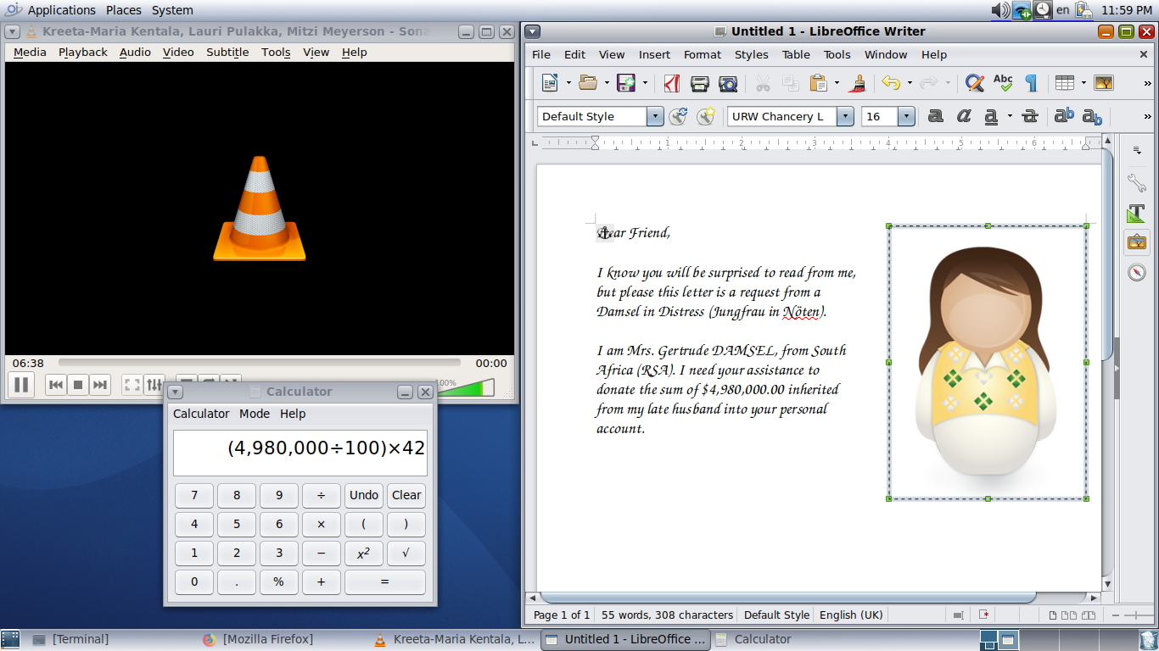Viewport: 1159px width, 651px height.
Task: Expand the Open recent files dropdown arrow
Action: [607, 83]
